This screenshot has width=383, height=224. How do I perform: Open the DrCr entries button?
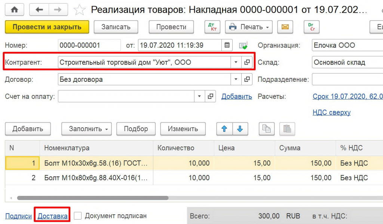[312, 27]
